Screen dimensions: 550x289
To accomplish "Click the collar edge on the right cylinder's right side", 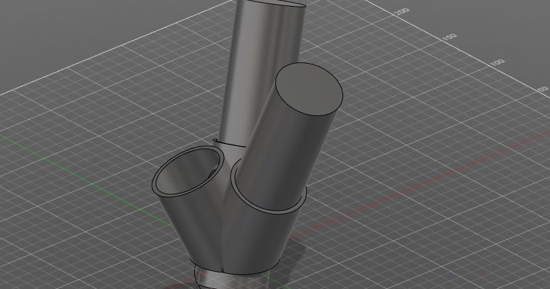I will [x=306, y=194].
